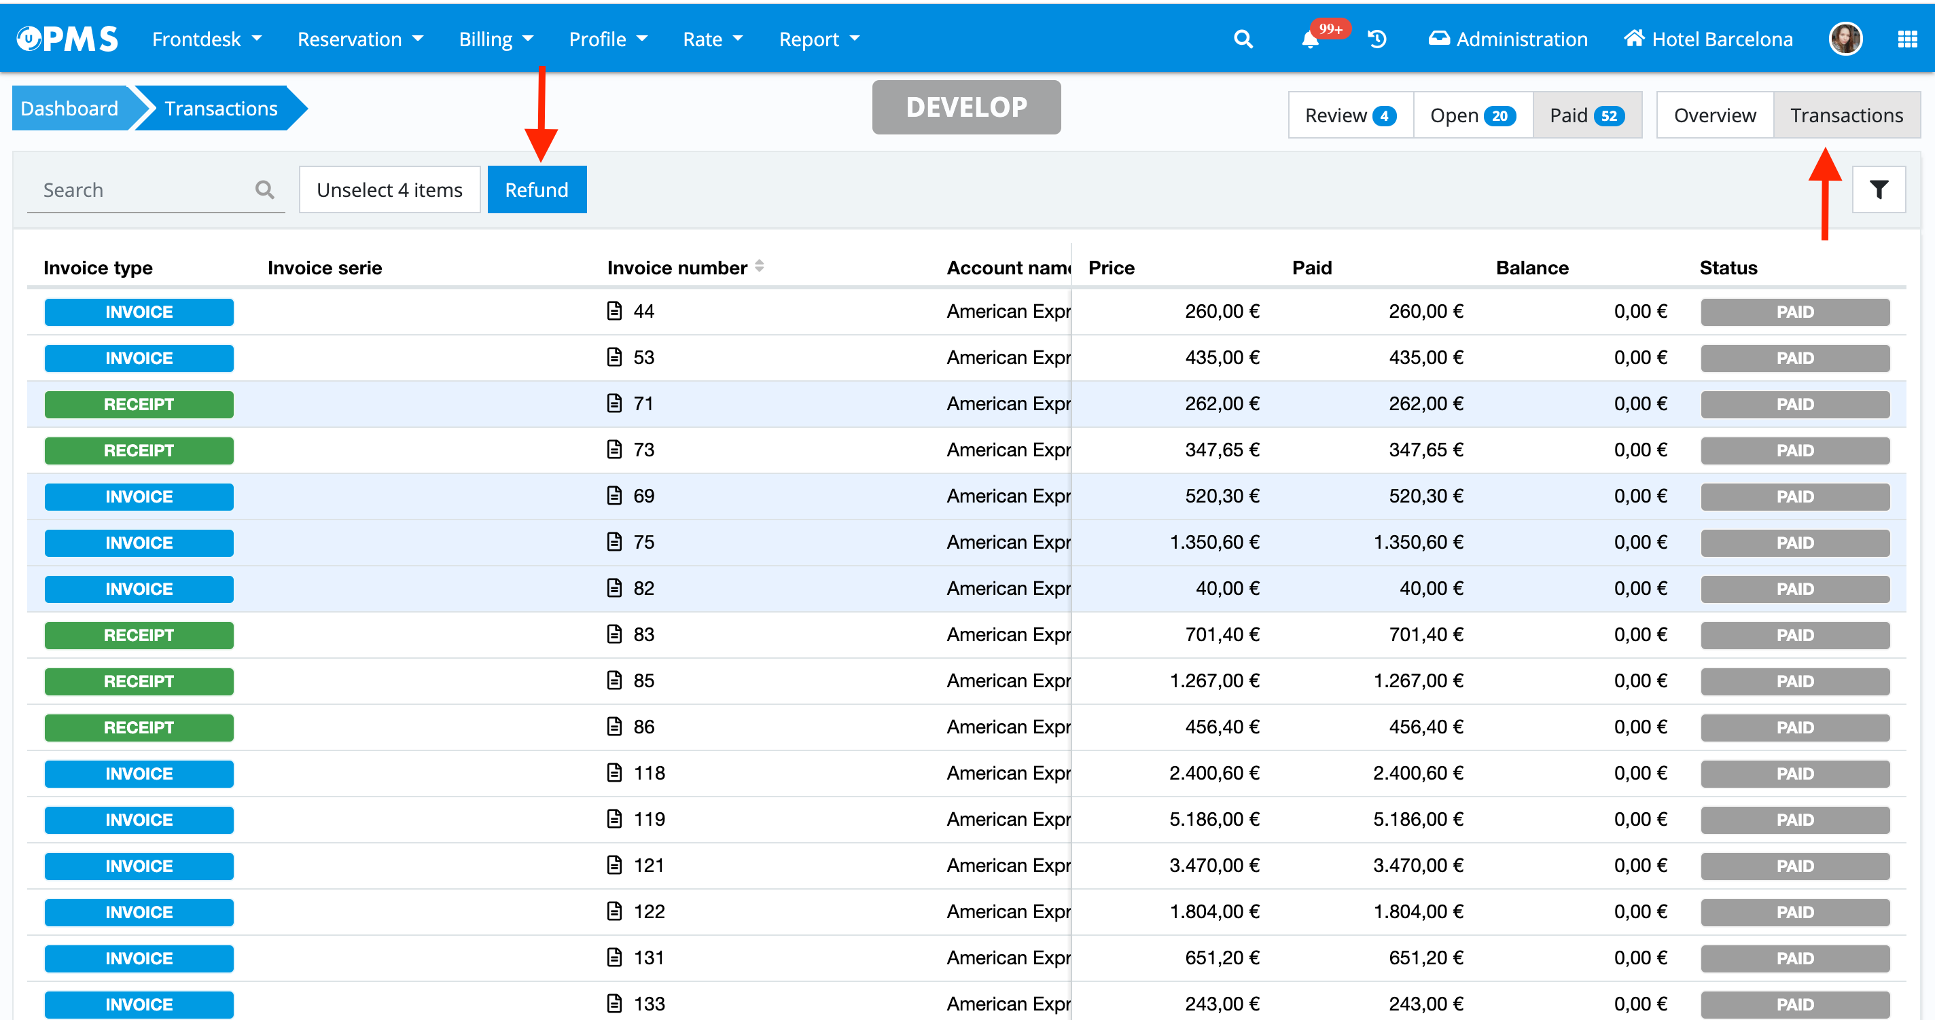The image size is (1935, 1020).
Task: Go to Dashboard breadcrumb
Action: [x=69, y=109]
